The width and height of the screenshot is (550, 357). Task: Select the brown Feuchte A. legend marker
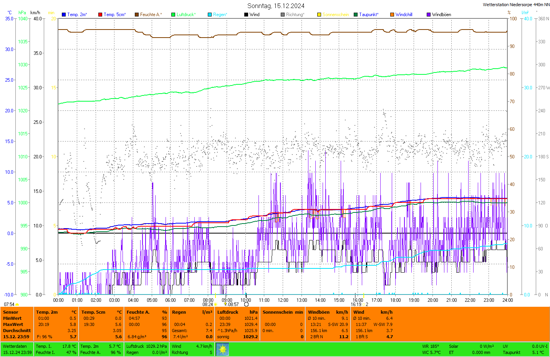click(x=137, y=15)
